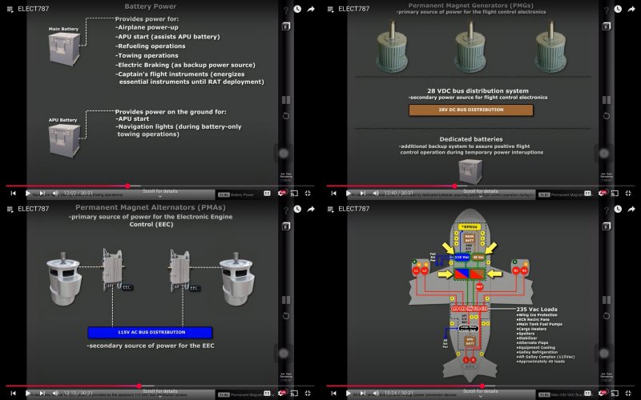Mute volume in the top-left Battery Power player
The height and width of the screenshot is (400, 641).
click(x=55, y=194)
